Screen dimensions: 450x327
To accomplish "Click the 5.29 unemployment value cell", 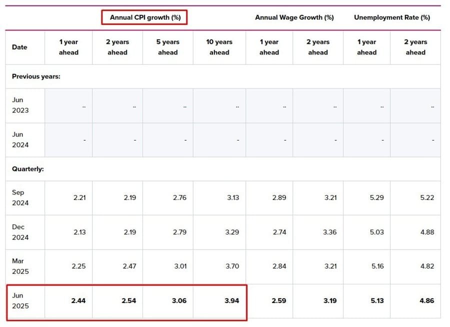I will (x=376, y=197).
